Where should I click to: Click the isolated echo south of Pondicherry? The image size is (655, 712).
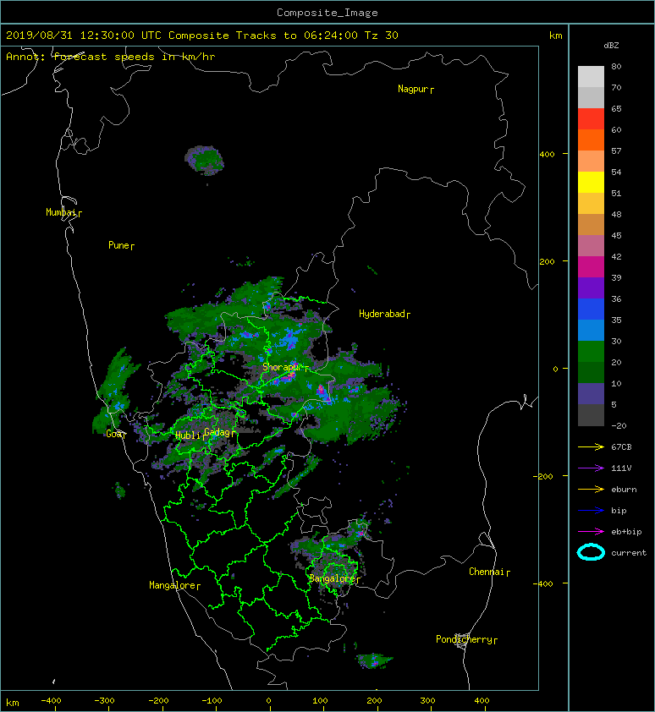(x=374, y=661)
